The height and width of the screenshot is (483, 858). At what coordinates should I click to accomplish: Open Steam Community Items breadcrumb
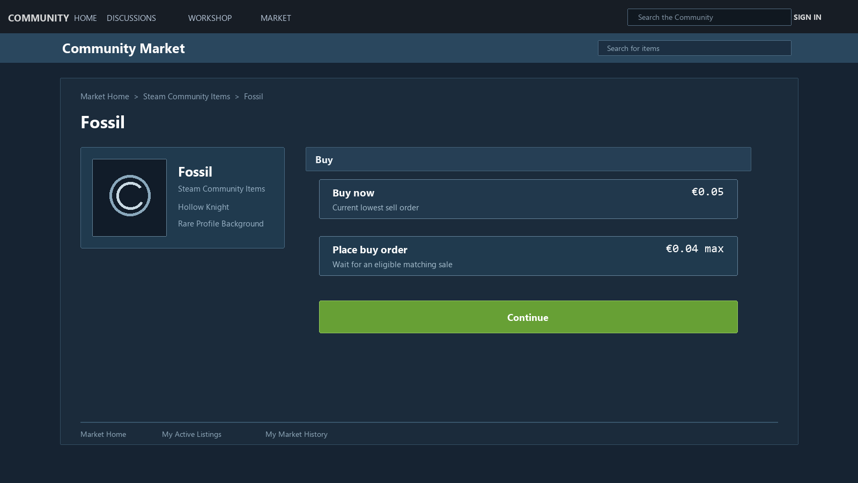pos(187,97)
